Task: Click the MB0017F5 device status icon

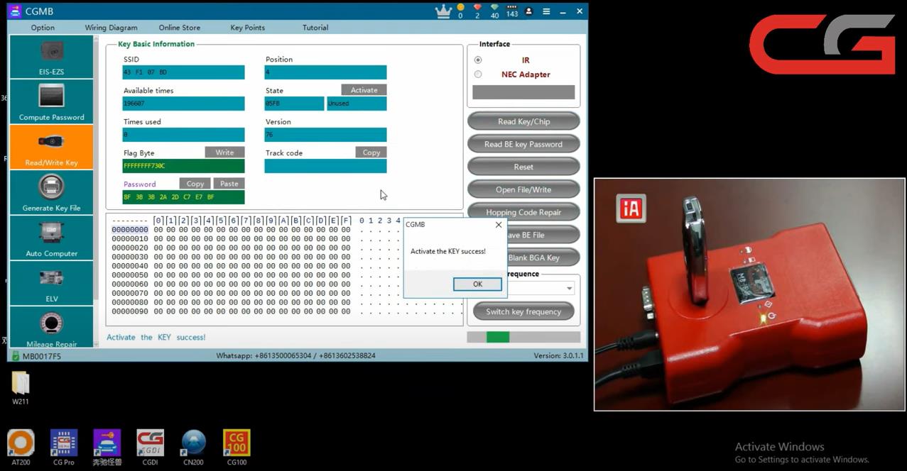Action: [15, 356]
